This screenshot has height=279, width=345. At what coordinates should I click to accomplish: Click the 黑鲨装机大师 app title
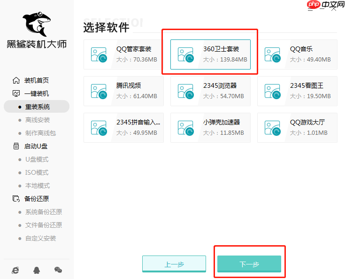(37, 44)
